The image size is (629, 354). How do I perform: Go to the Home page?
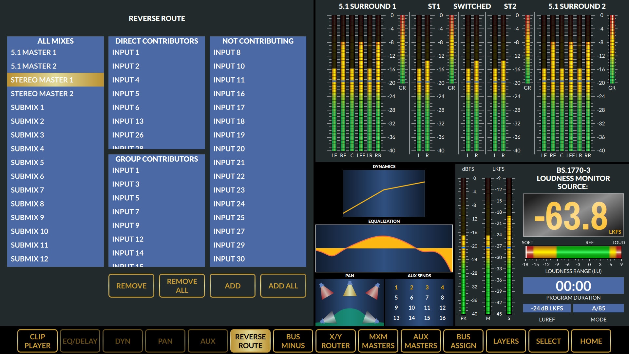(x=591, y=341)
